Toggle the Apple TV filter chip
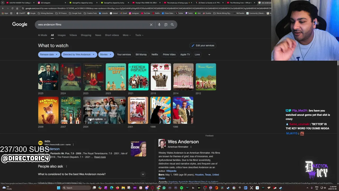339x191 pixels. tap(185, 55)
